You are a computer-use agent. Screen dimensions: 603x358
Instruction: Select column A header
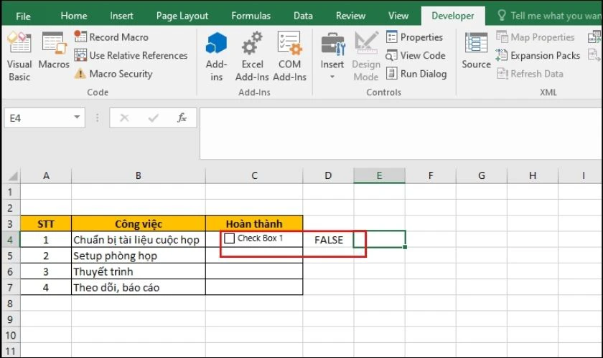(46, 175)
